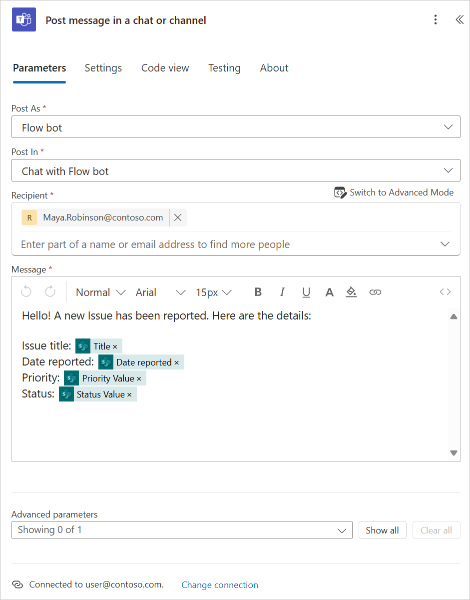The width and height of the screenshot is (470, 600).
Task: Switch message editor to HTML code view
Action: click(x=445, y=291)
